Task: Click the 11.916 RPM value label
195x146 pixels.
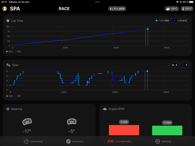Action: (x=124, y=122)
